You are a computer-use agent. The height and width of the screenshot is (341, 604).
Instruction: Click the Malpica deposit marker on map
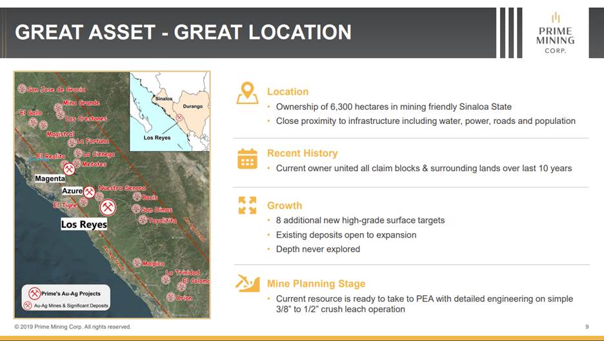tap(137, 263)
